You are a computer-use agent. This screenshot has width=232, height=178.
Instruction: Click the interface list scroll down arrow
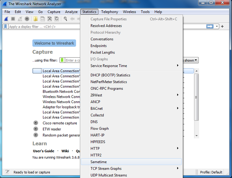coord(196,135)
